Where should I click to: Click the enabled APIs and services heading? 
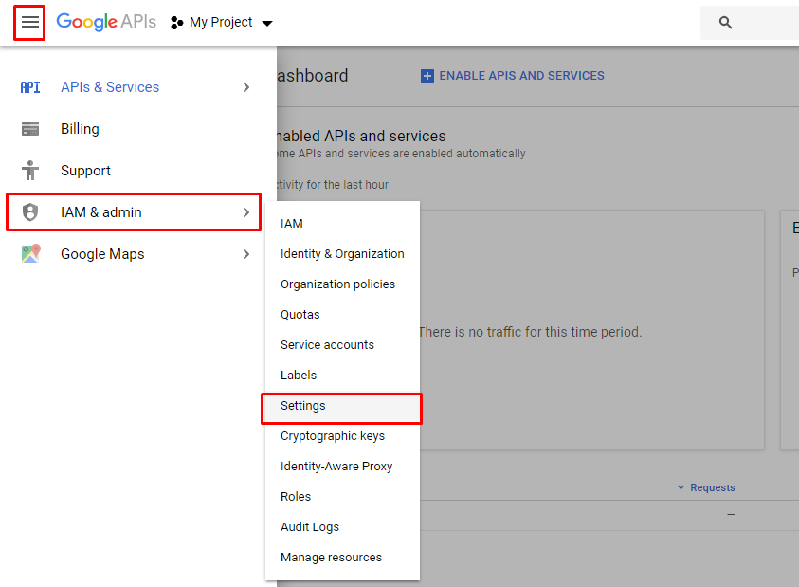pyautogui.click(x=361, y=137)
